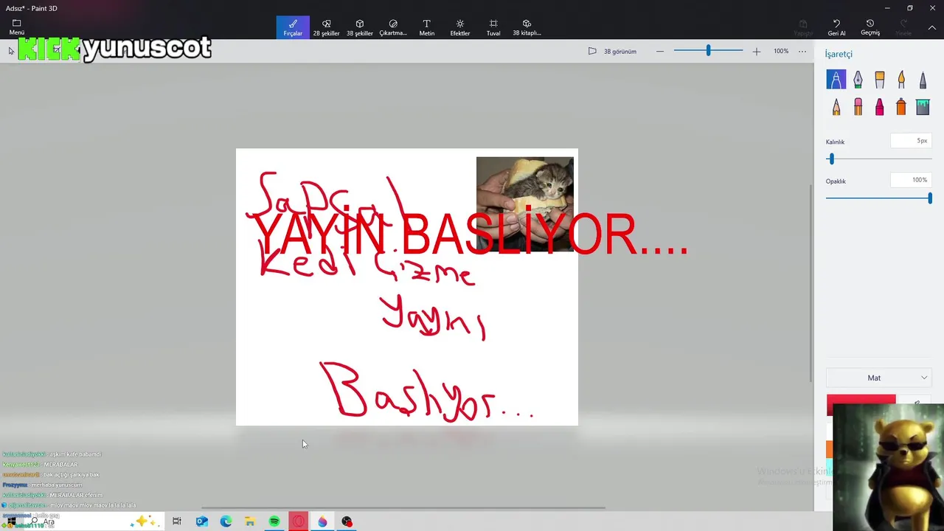Select the Fill bucket tool
This screenshot has width=944, height=531.
(x=923, y=107)
